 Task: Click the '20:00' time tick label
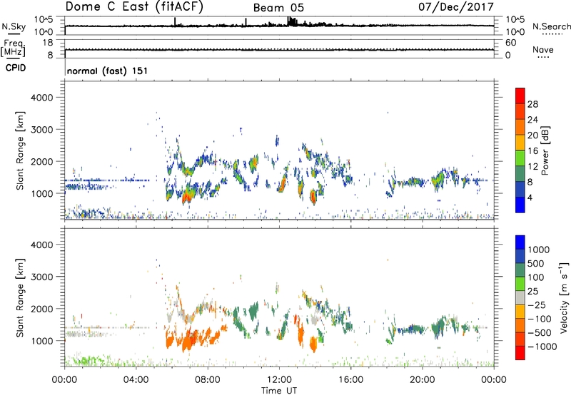423,380
